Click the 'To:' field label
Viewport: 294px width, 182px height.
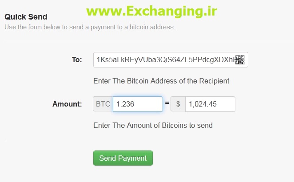77,59
